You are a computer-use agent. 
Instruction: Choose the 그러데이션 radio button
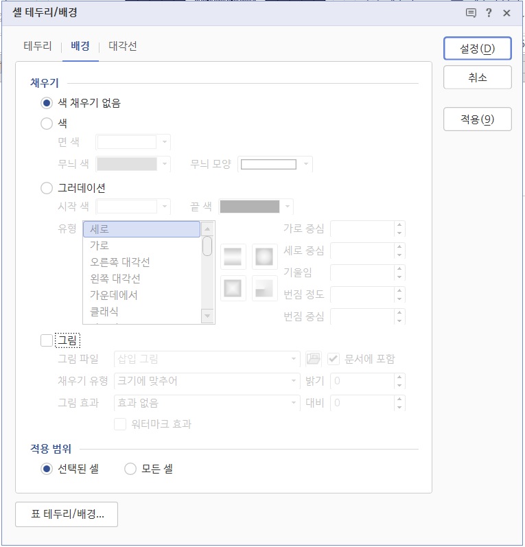point(47,188)
